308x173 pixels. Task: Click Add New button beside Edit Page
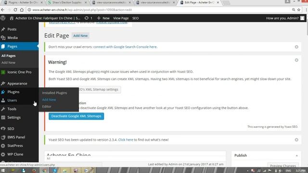[x=80, y=36]
